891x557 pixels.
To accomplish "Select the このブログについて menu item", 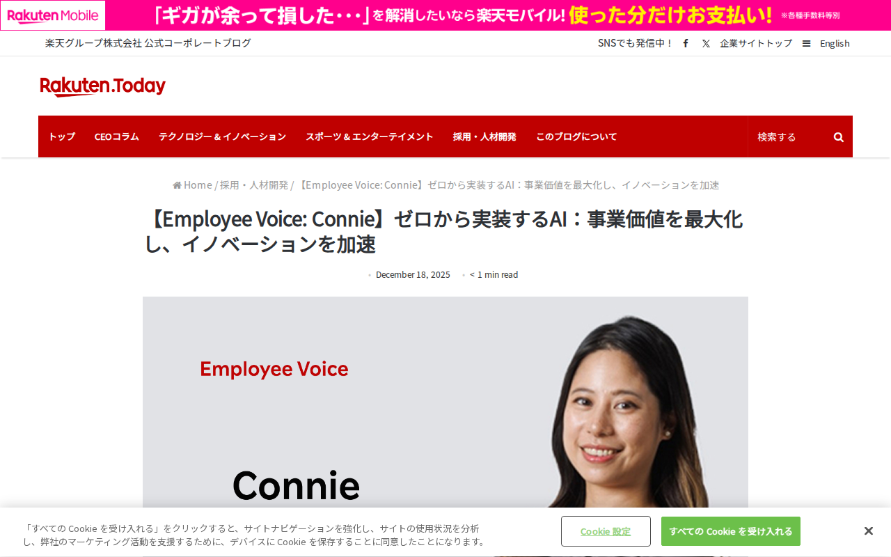I will [x=576, y=136].
